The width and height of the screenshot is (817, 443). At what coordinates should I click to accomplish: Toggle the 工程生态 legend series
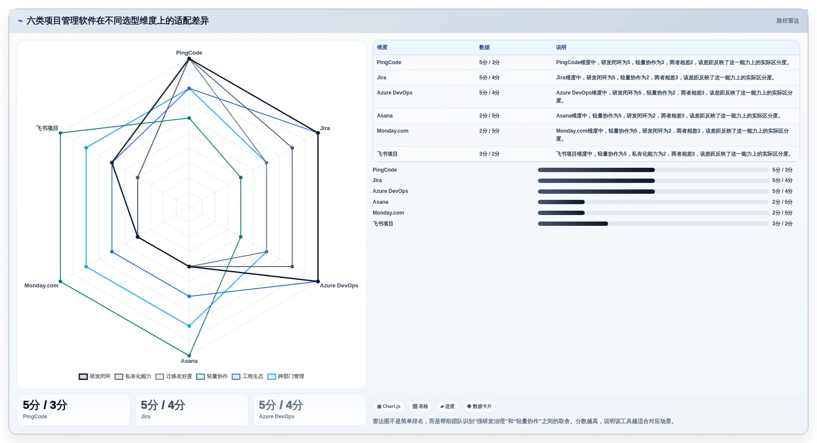pyautogui.click(x=247, y=377)
